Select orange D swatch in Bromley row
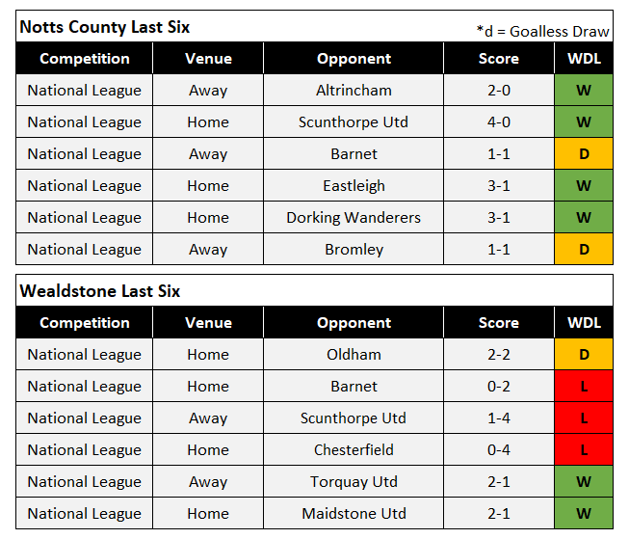Screen dimensions: 629x539 [x=584, y=250]
